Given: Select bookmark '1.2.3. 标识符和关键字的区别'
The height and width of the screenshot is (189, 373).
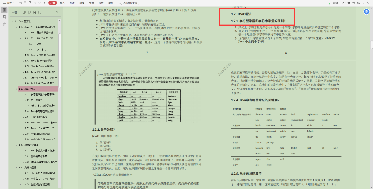Looking at the screenshot, I should (x=40, y=106).
